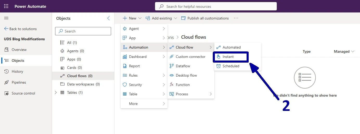The image size is (360, 134).
Task: Toggle the hamburger navigation menu
Action: coord(6,18)
